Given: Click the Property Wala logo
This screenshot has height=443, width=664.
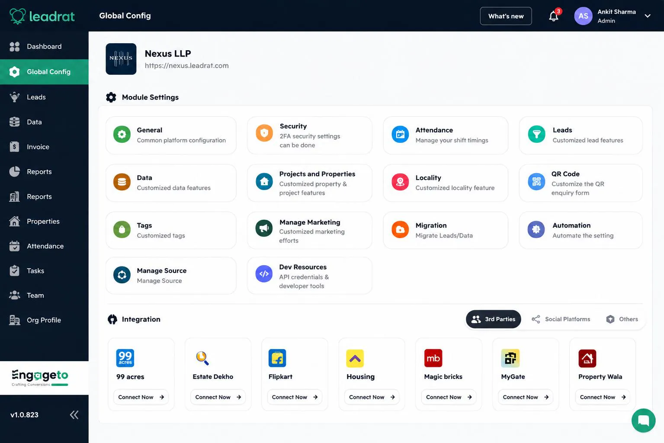Looking at the screenshot, I should pos(587,358).
